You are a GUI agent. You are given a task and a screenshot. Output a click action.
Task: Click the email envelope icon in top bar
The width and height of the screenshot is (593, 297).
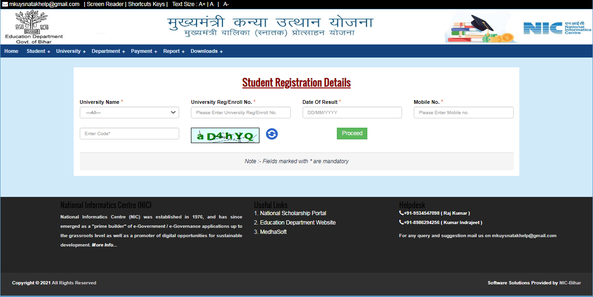[x=5, y=4]
